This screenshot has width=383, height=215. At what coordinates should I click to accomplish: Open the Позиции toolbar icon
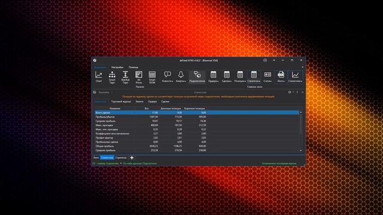240,76
